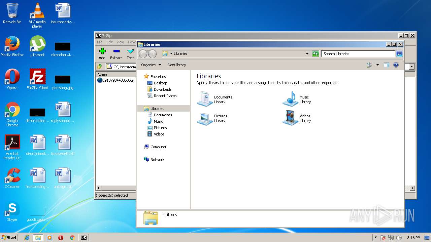Click the clock showing 8:16 PM
The width and height of the screenshot is (431, 242).
(413, 238)
